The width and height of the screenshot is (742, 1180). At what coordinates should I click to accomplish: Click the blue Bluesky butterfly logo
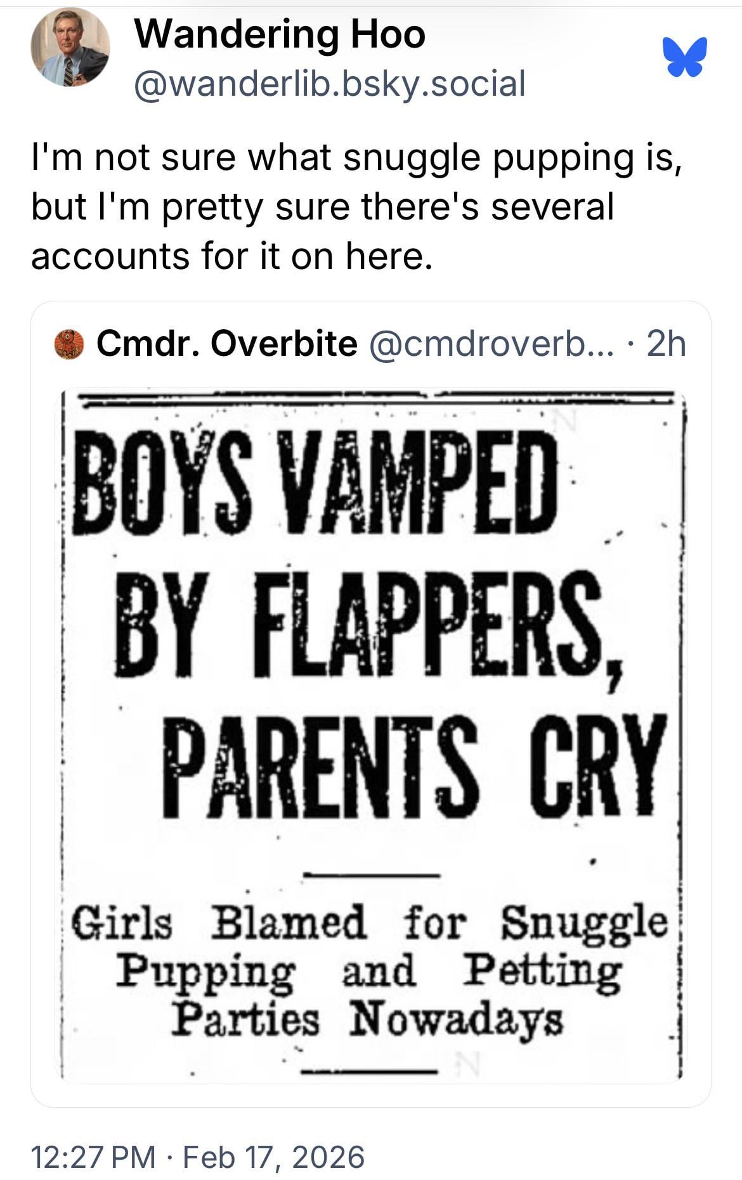pos(684,57)
